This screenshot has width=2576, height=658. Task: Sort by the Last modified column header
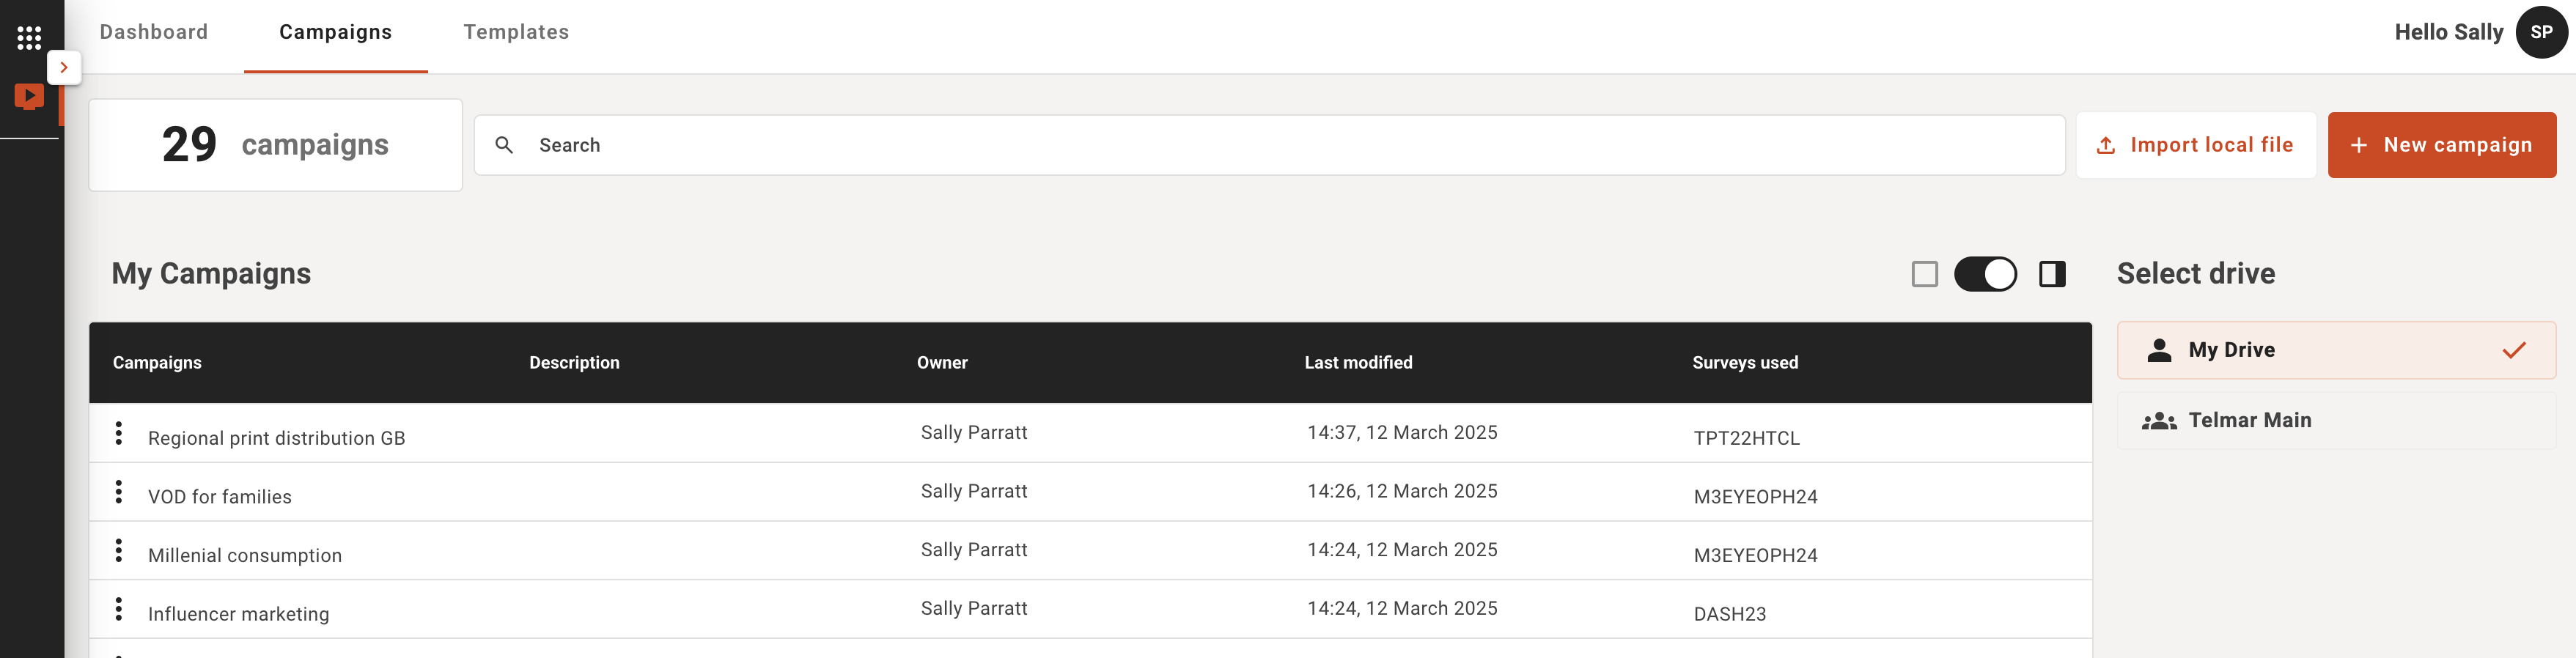pos(1358,363)
